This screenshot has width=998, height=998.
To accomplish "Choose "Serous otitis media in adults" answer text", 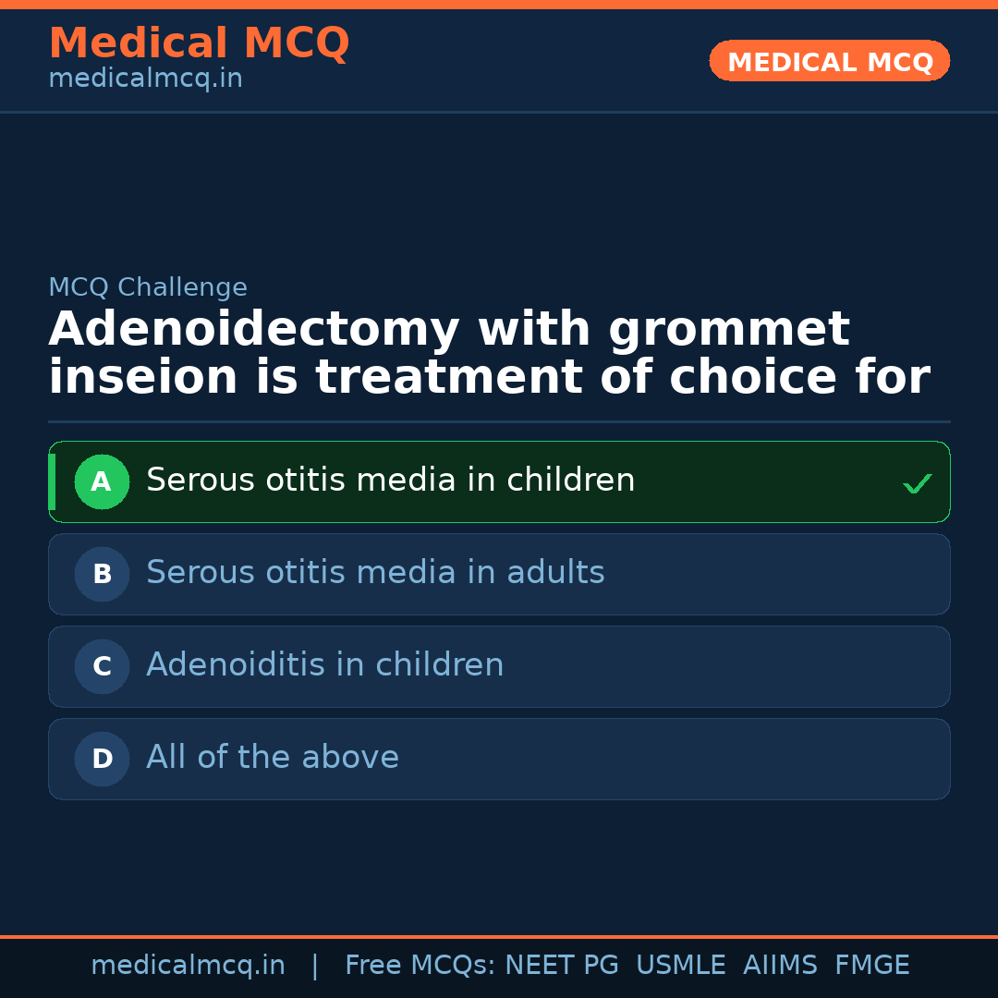I will coord(375,573).
